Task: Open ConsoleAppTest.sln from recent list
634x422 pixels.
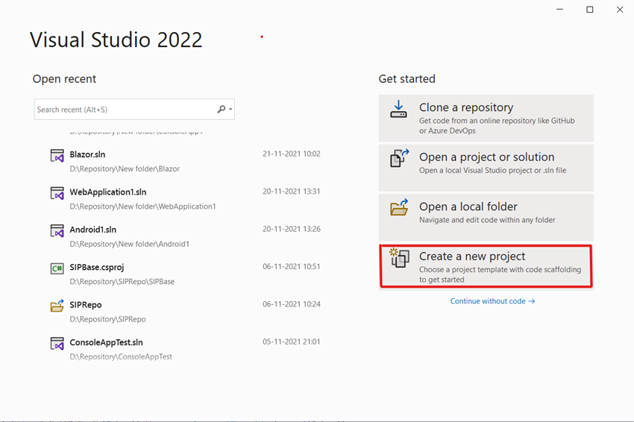Action: [x=186, y=349]
